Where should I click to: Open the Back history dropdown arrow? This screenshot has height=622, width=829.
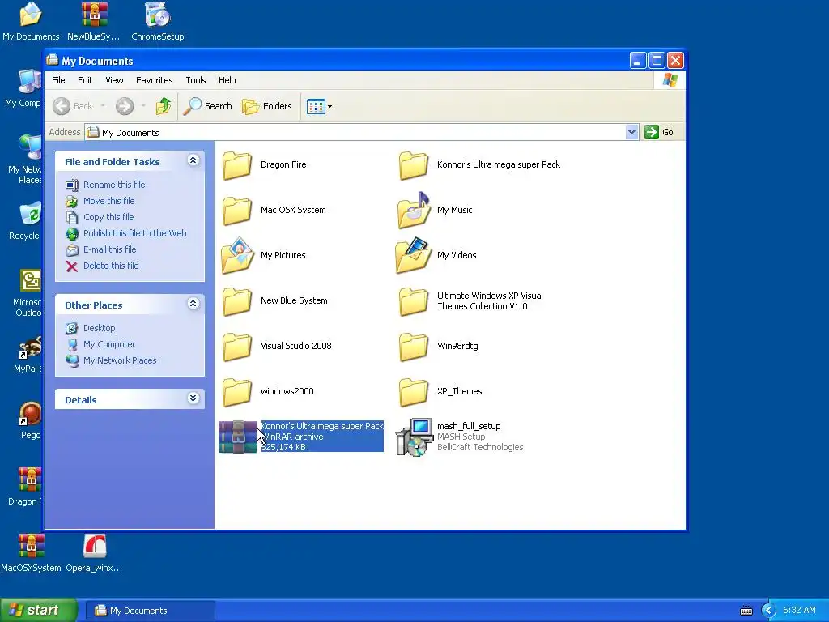click(103, 106)
